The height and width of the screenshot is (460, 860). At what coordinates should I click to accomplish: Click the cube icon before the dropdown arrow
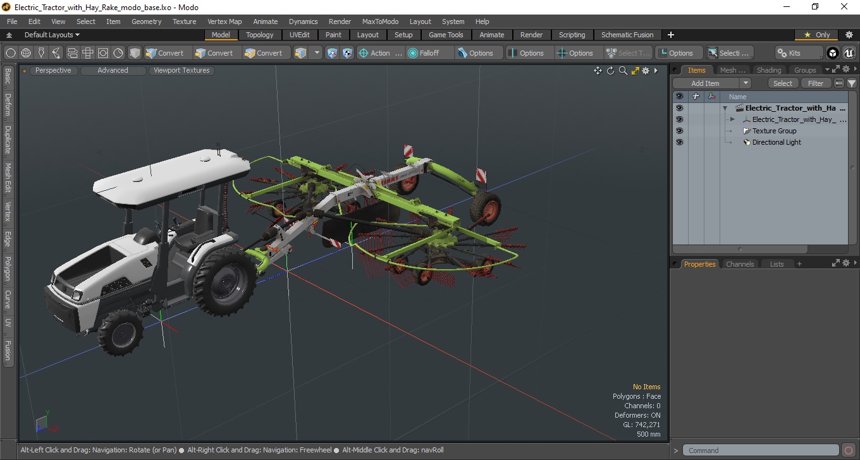[301, 53]
